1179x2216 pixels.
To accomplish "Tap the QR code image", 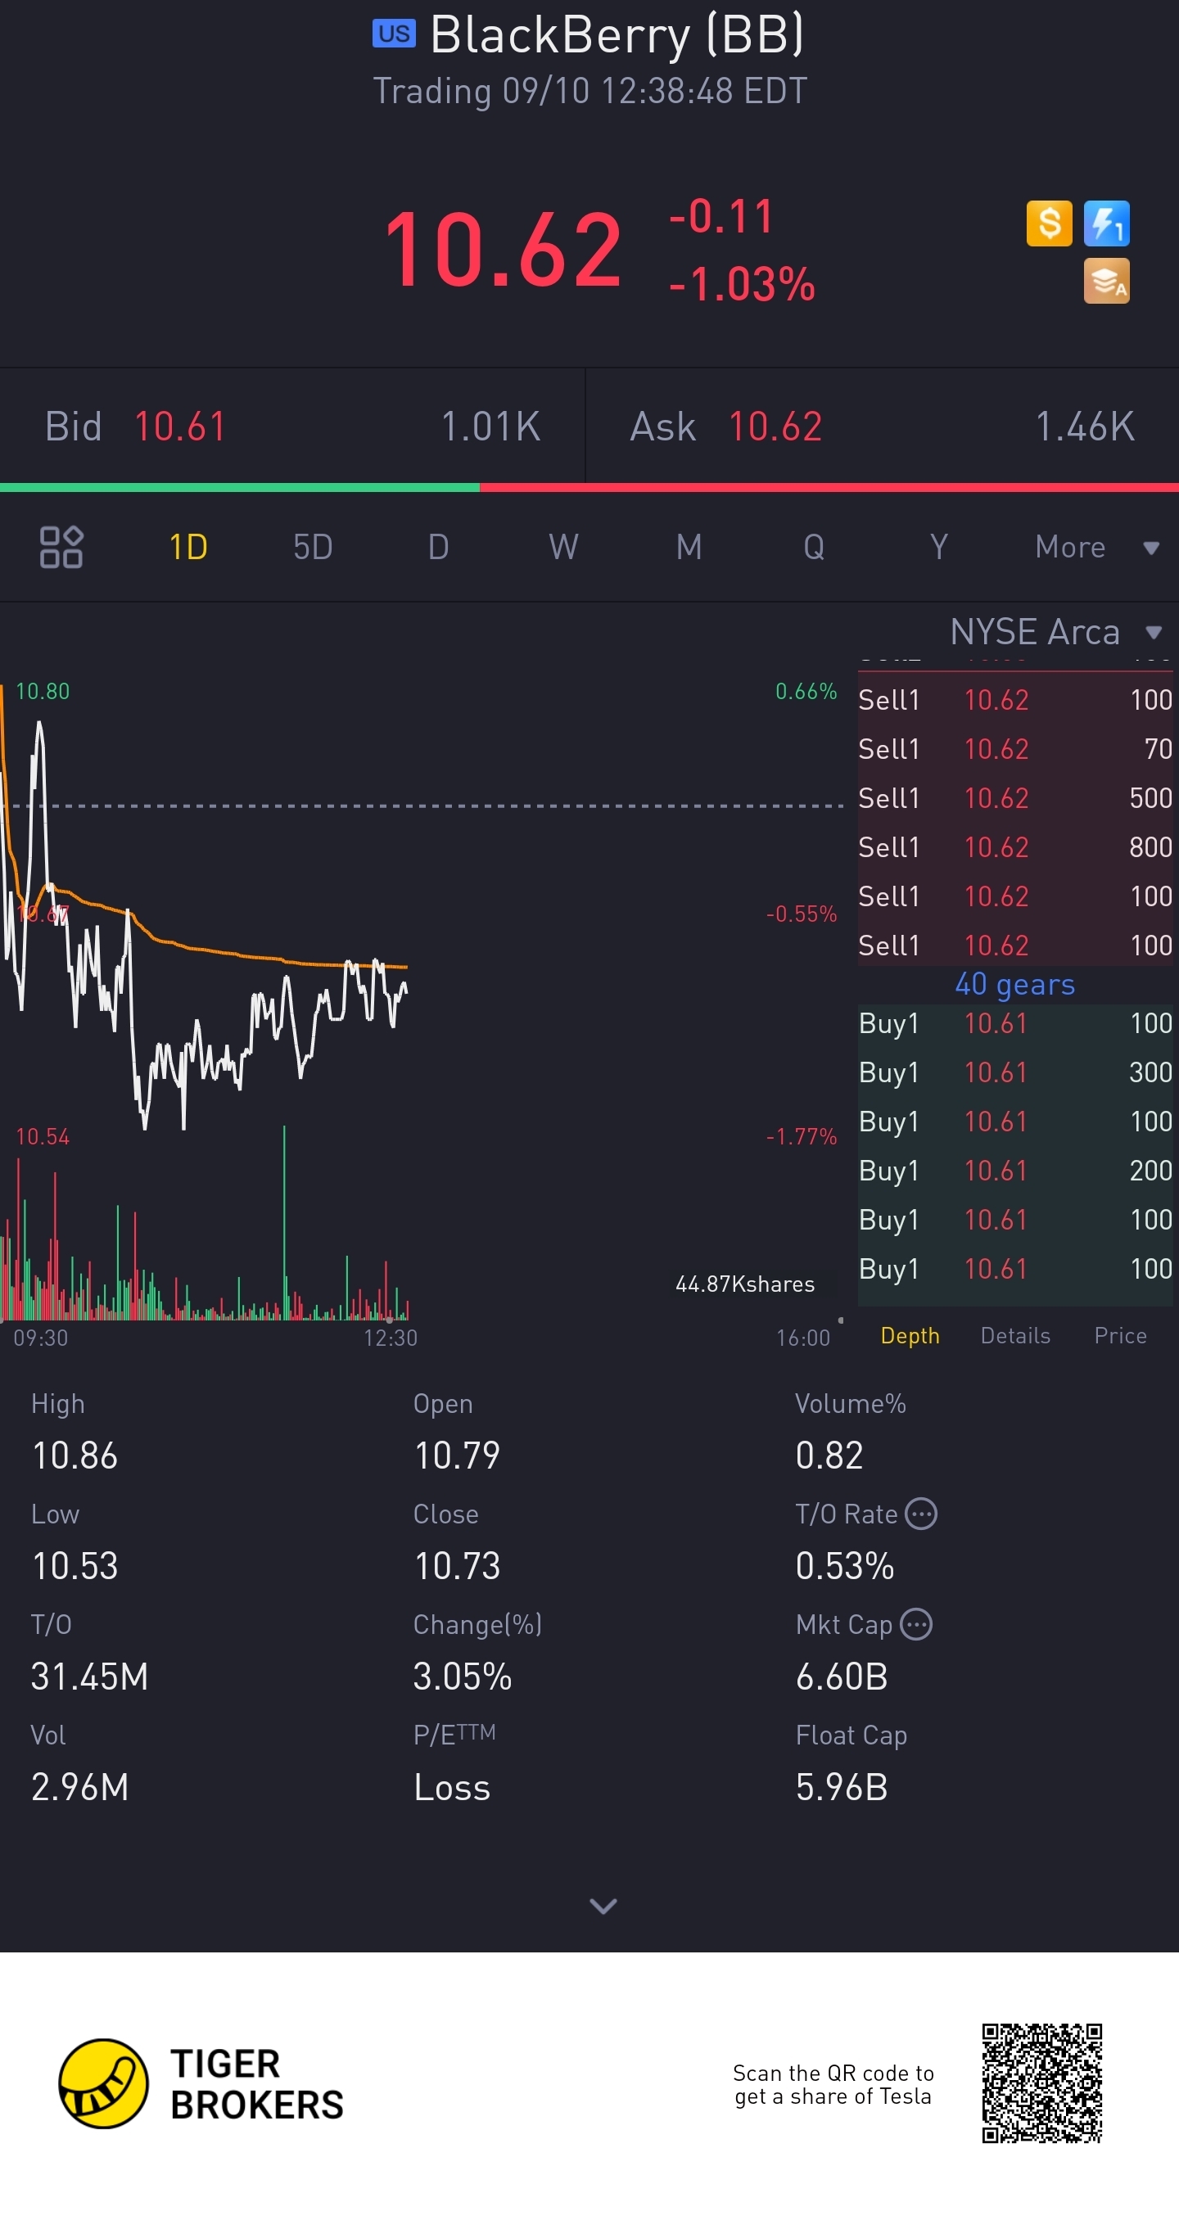I will [x=1042, y=2083].
